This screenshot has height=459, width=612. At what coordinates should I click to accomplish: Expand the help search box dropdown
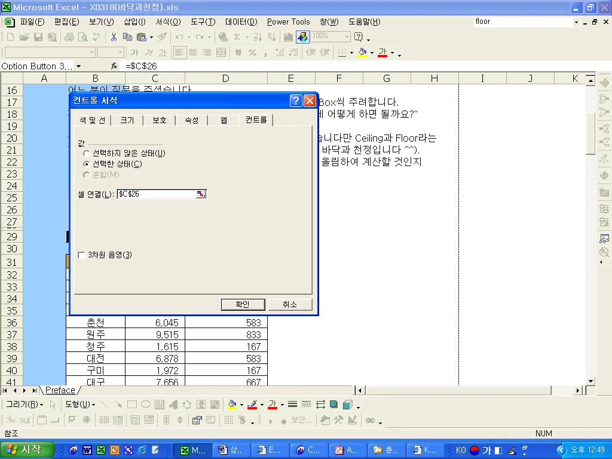tap(576, 22)
